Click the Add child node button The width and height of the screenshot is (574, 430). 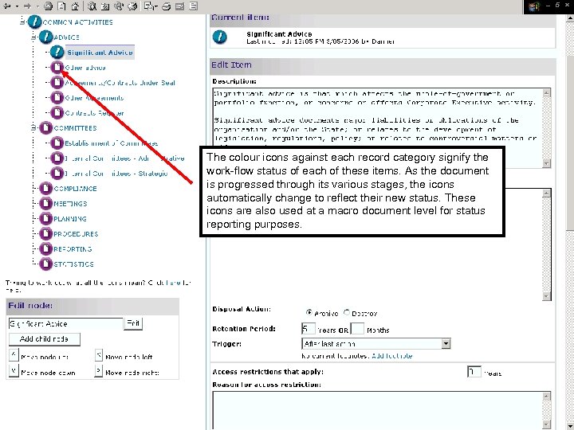(45, 339)
